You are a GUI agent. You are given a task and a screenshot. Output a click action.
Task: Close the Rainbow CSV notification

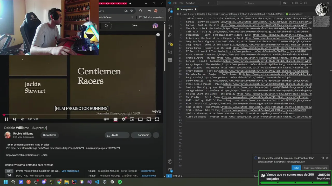click(x=327, y=158)
